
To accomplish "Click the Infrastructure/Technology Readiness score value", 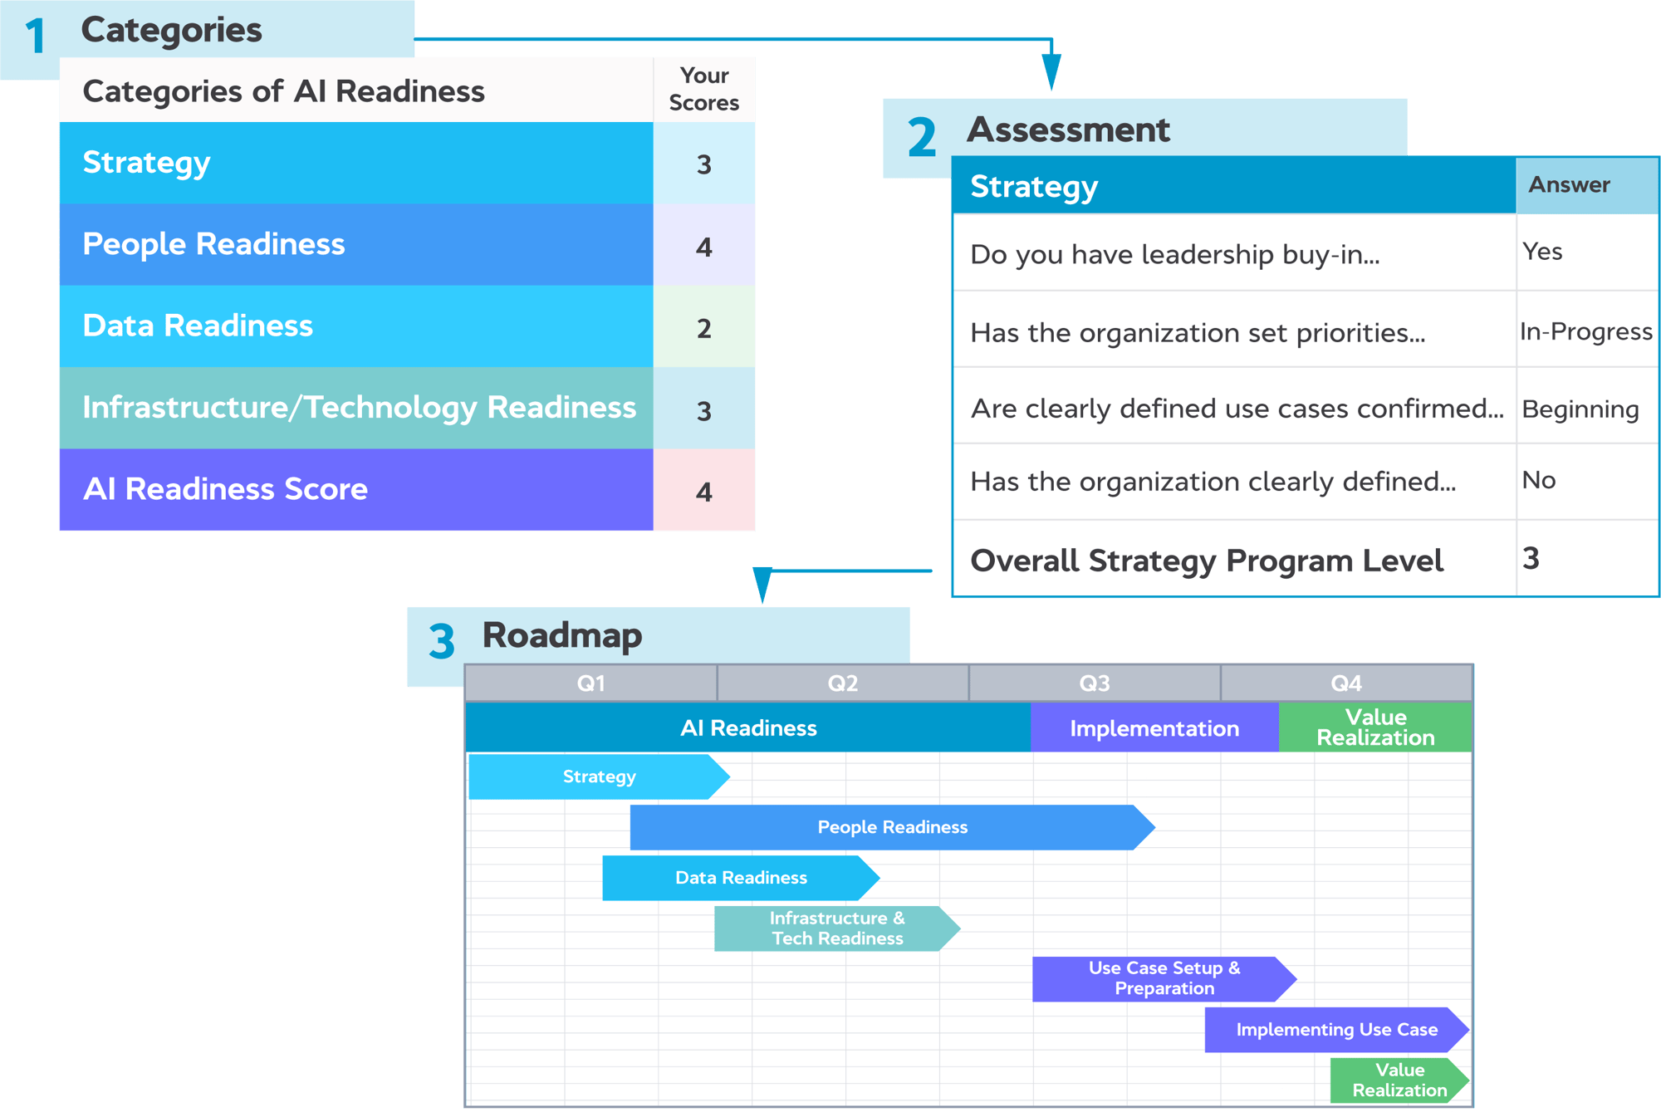I will click(704, 409).
